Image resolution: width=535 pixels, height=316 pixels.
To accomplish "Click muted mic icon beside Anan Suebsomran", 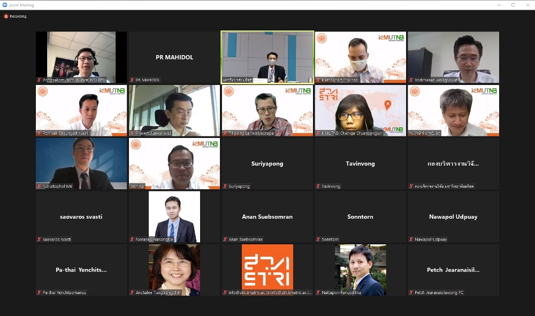I will pyautogui.click(x=225, y=239).
